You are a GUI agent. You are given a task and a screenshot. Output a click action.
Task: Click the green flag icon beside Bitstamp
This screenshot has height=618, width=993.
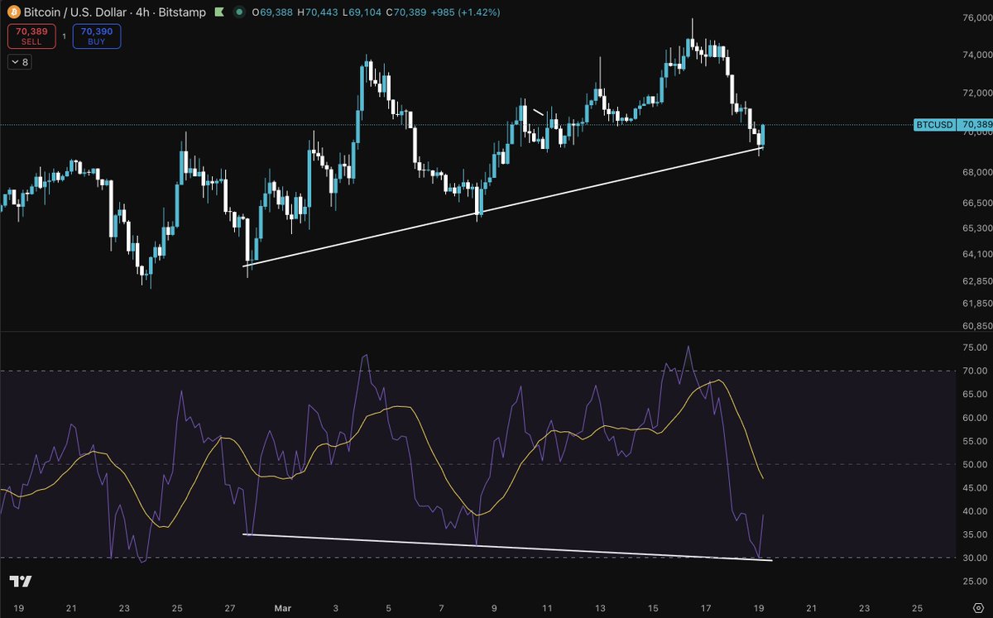point(219,13)
